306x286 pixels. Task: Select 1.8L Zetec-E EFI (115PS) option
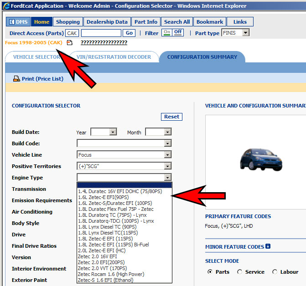[x=124, y=239]
